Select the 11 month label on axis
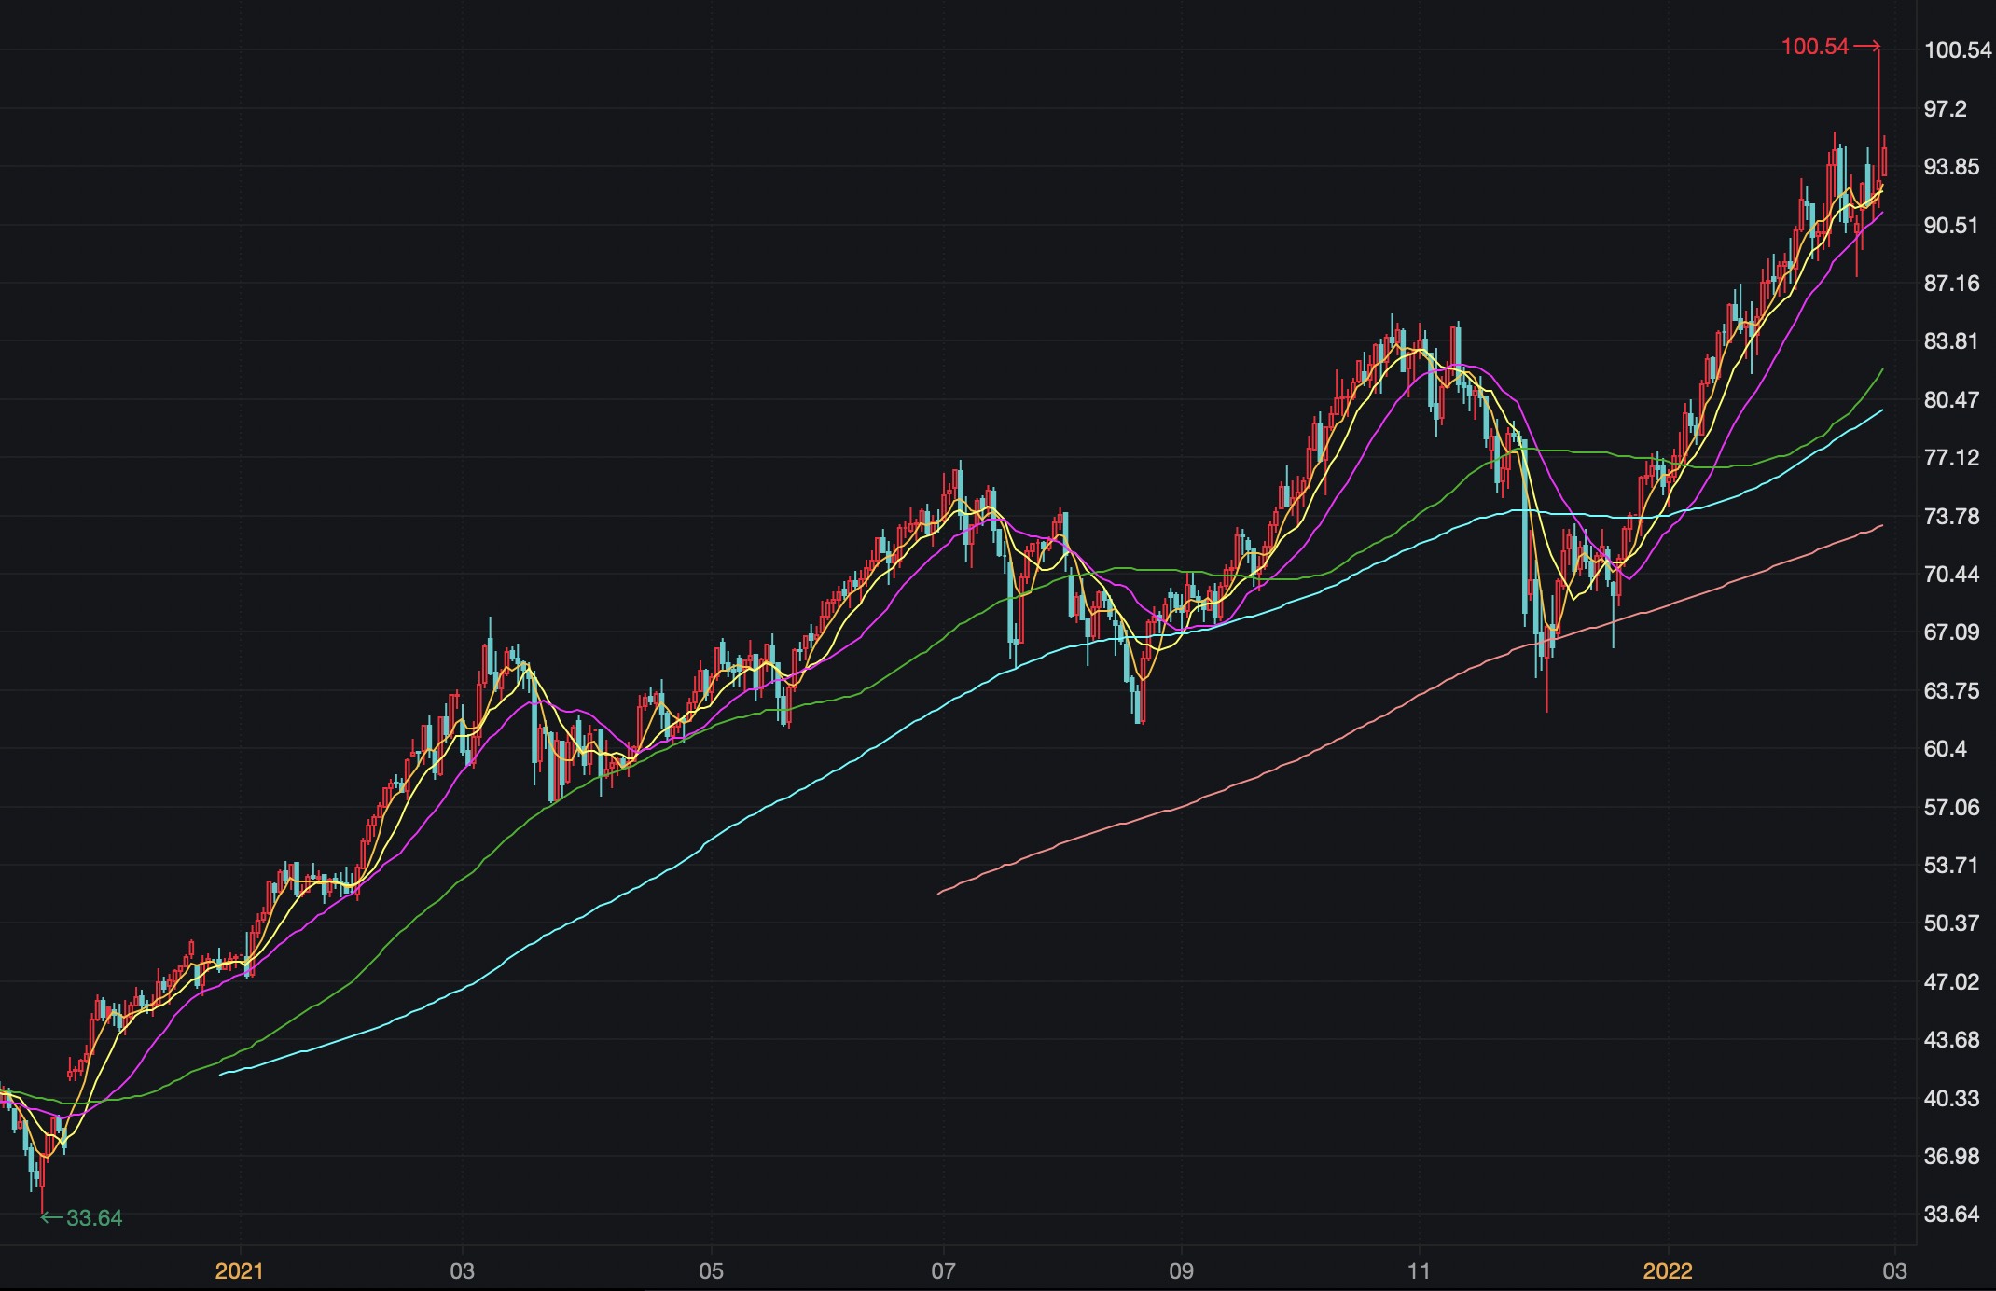The image size is (1996, 1291). click(1419, 1270)
